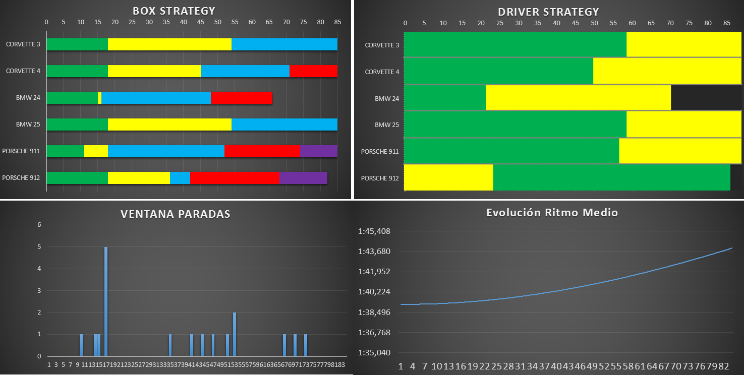Select BMW 24 green bar in Driver Strategy

[x=445, y=97]
